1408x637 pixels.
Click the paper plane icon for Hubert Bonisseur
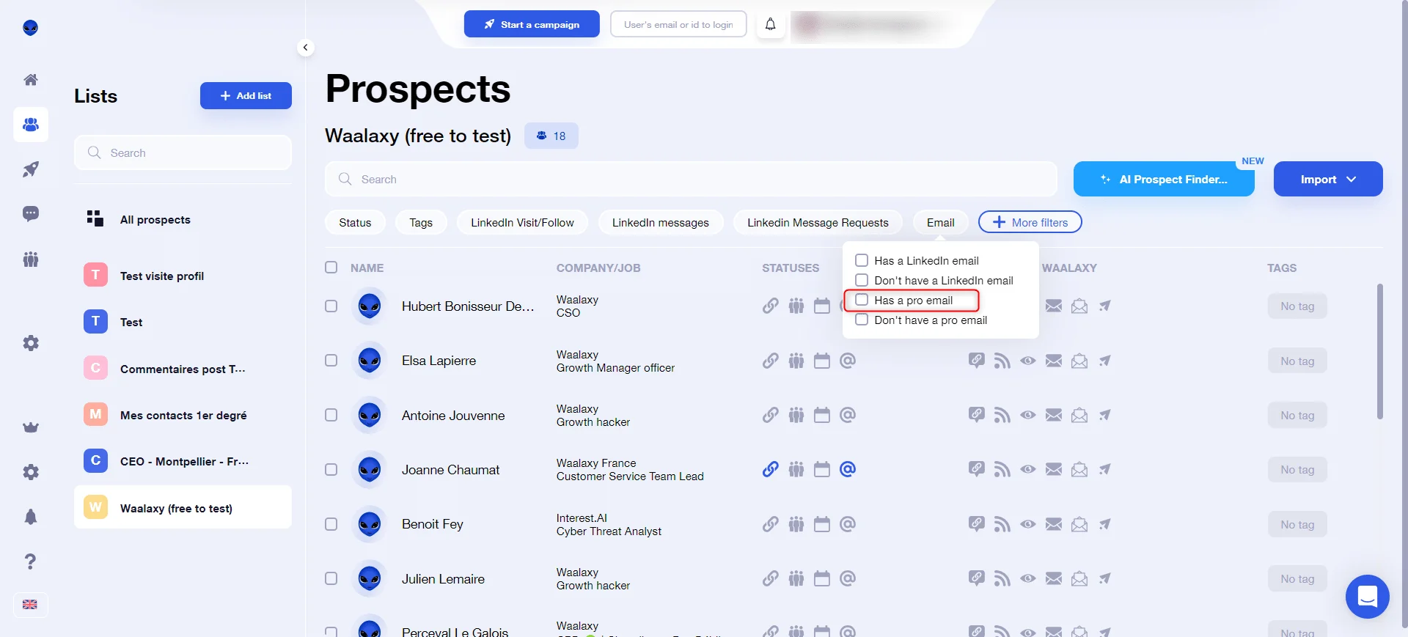pos(1104,306)
